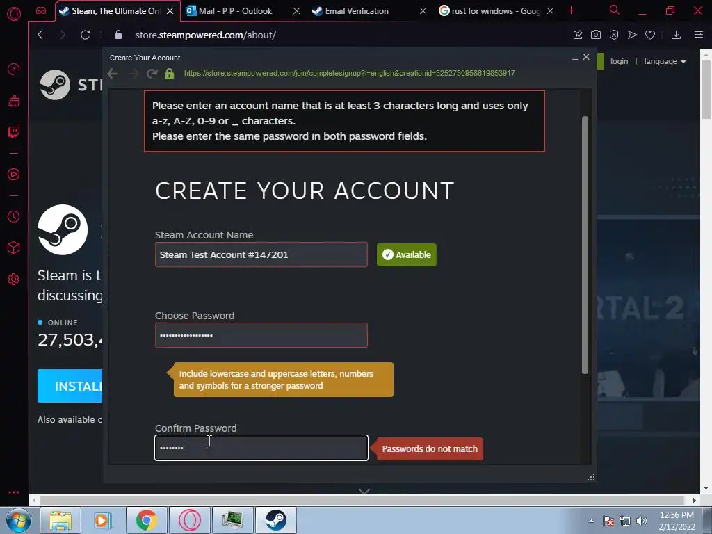Screen dimensions: 712x534
Task: Open a new tab with the plus
Action: pyautogui.click(x=572, y=10)
